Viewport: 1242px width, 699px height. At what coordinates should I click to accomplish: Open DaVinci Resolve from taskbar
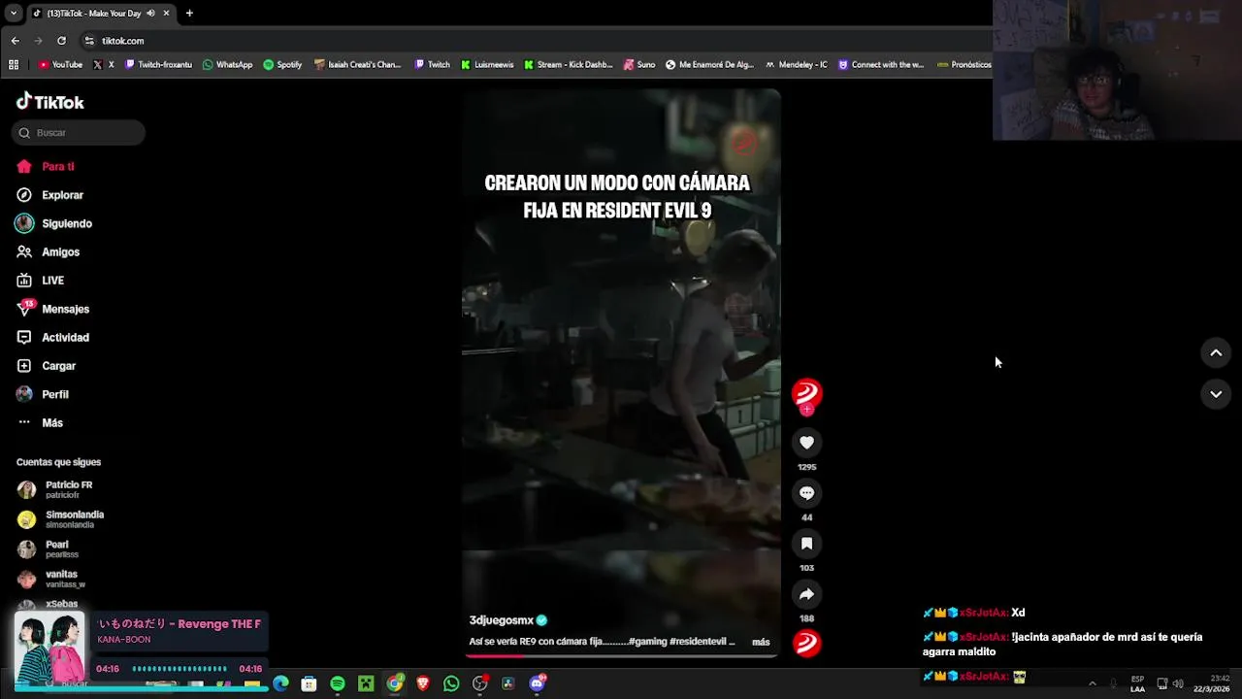point(507,683)
